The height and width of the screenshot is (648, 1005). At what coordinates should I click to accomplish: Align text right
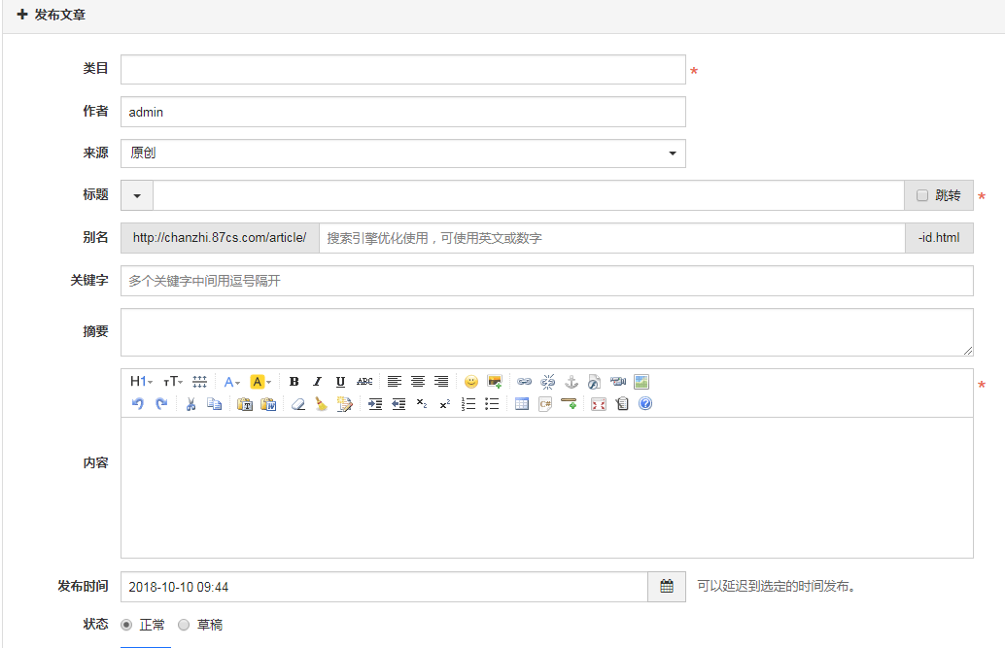441,382
